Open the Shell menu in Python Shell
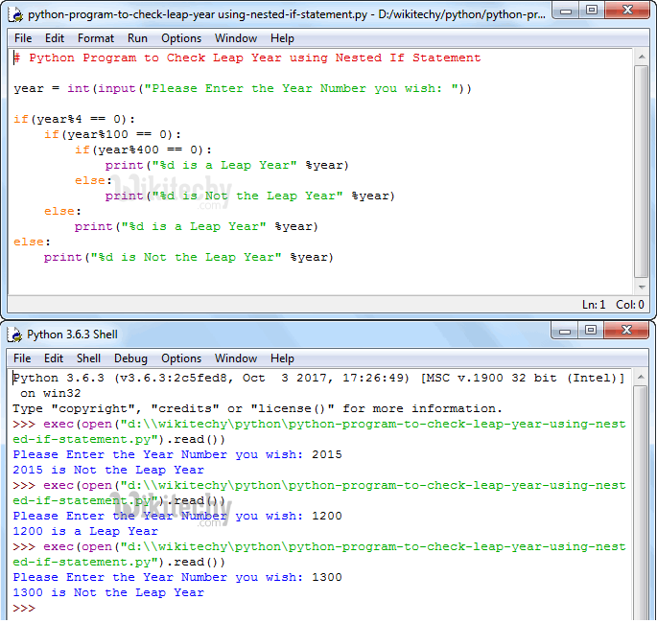The image size is (657, 623). pyautogui.click(x=88, y=358)
